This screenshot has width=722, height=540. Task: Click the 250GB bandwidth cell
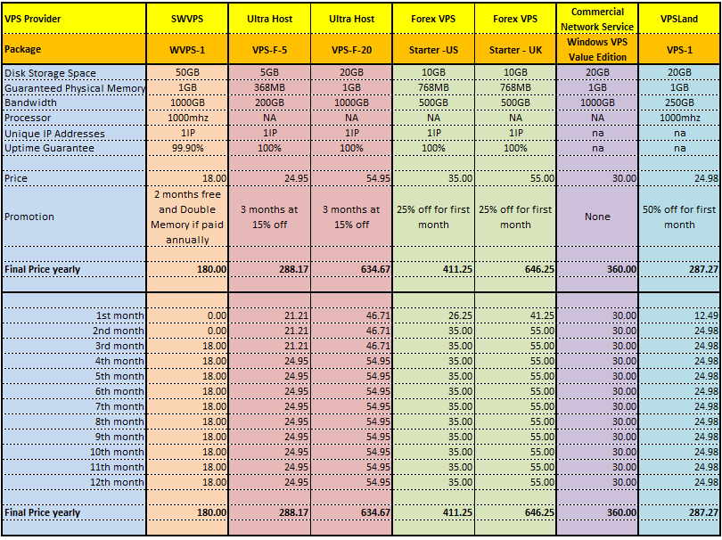679,102
